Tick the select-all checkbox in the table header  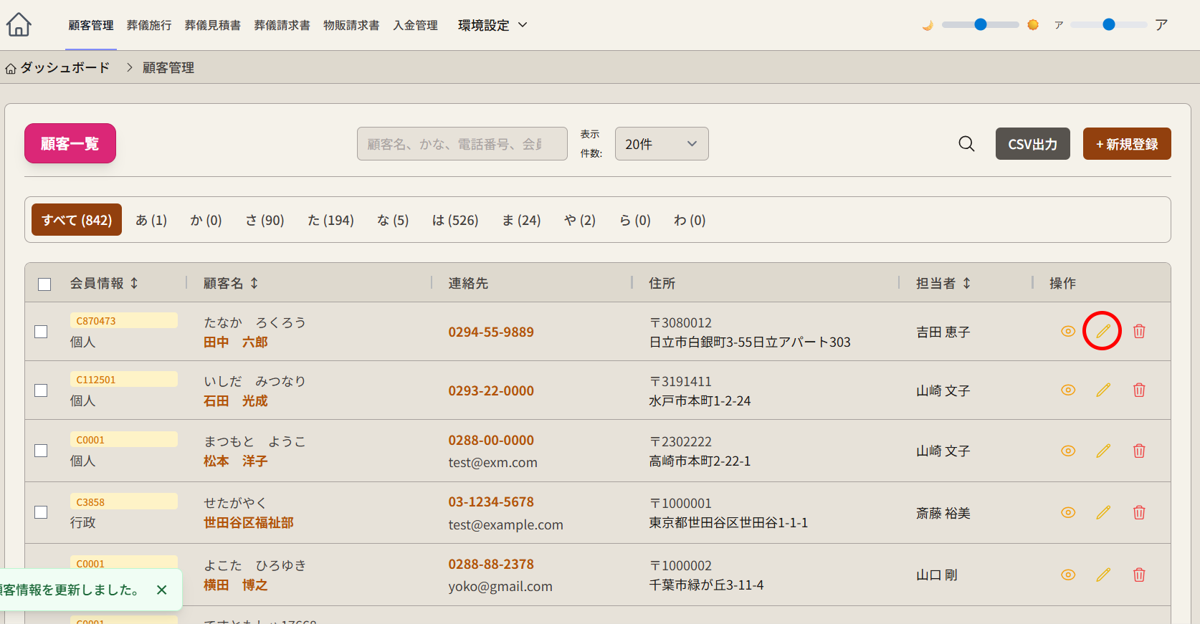click(44, 284)
